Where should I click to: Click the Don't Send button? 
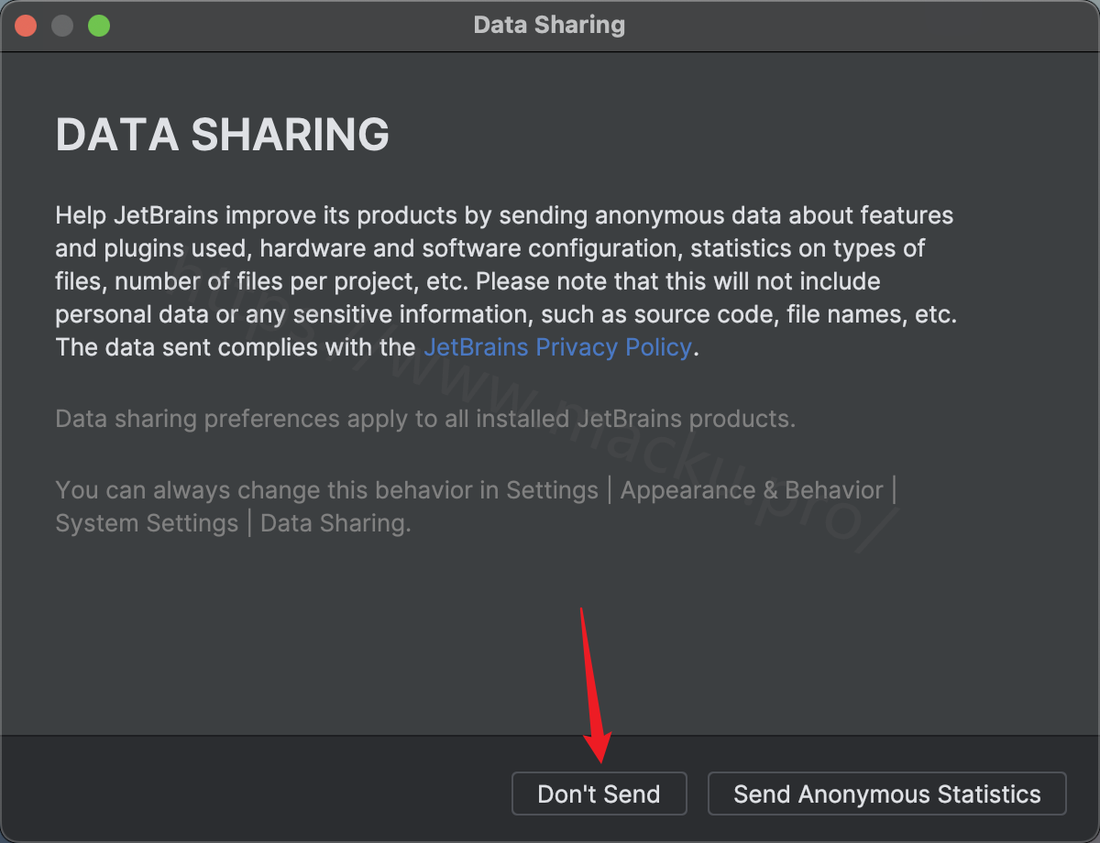coord(599,794)
